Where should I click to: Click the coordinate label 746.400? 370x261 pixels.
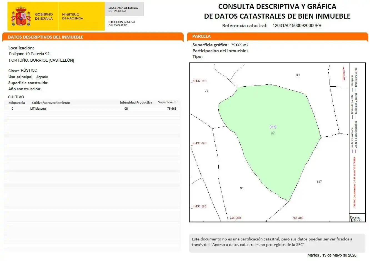pos(298,218)
